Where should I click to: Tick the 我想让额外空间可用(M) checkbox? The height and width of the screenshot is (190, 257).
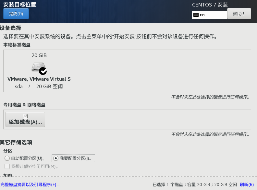7,166
